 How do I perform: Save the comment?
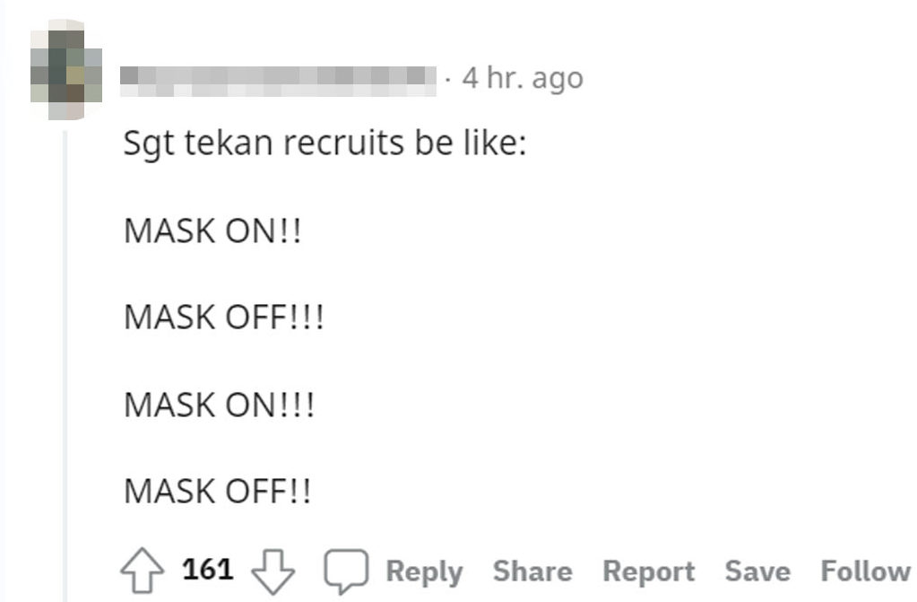click(x=757, y=571)
